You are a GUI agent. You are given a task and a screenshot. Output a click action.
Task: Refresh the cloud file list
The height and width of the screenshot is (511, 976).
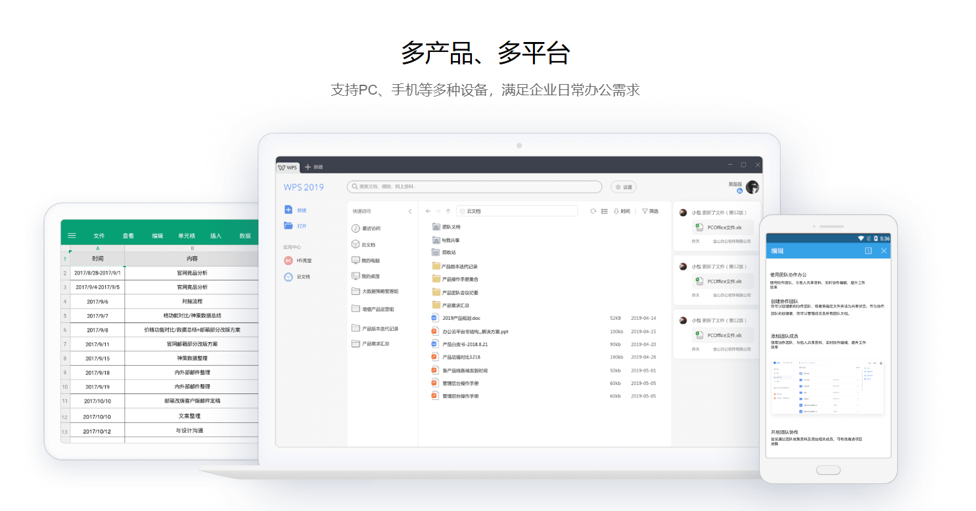click(593, 210)
